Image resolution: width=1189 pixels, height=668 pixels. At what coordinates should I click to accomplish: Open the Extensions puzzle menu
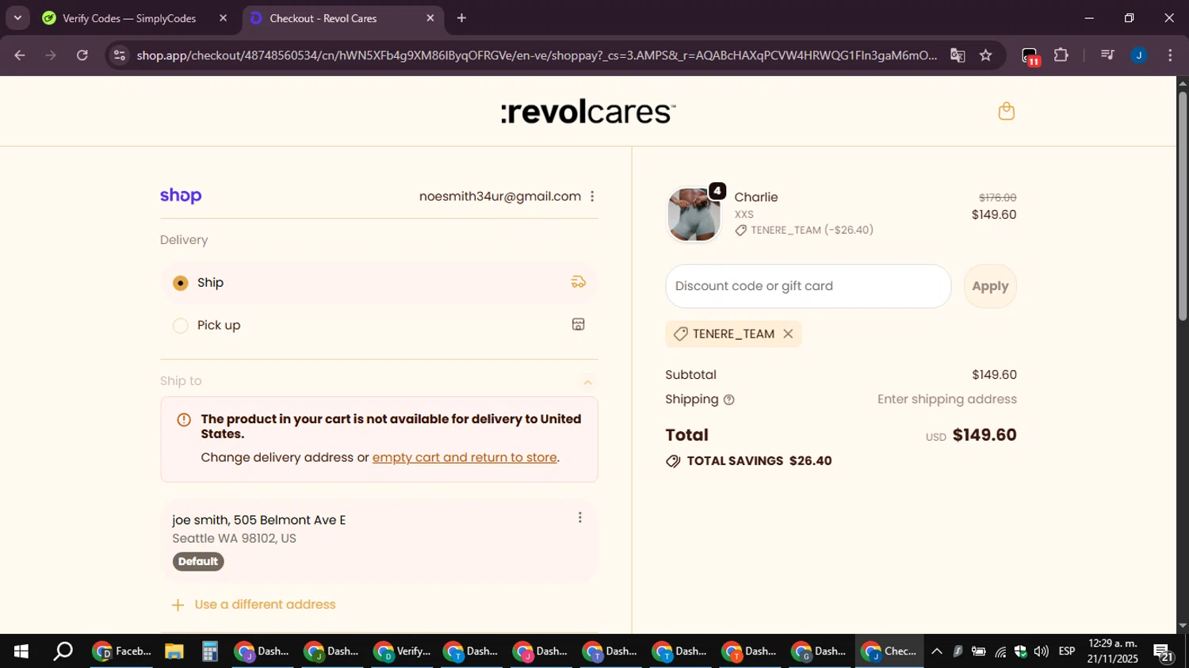coord(1061,55)
